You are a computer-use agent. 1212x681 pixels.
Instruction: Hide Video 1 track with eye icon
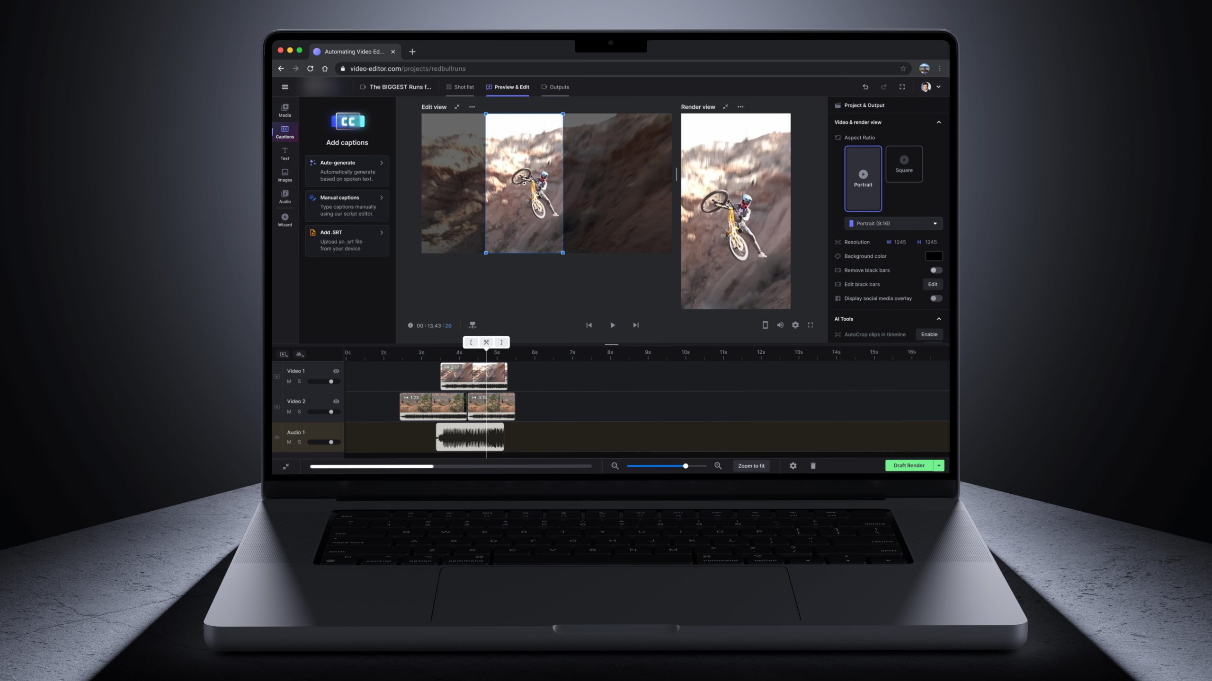336,371
